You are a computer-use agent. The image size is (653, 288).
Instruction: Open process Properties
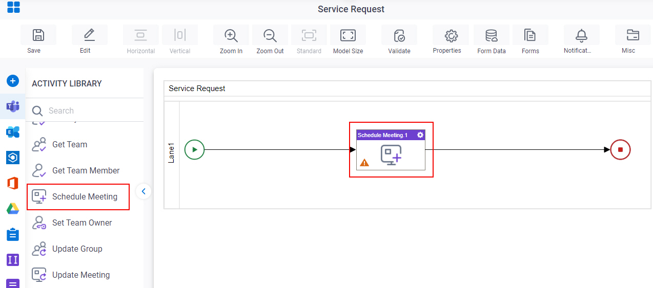451,35
